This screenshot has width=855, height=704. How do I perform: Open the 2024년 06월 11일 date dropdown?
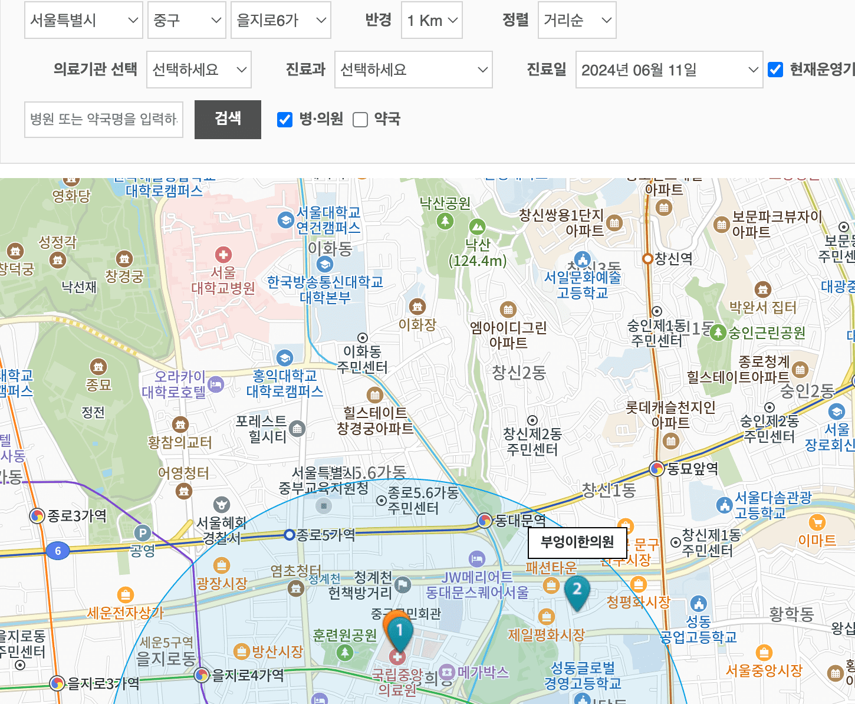(x=669, y=70)
